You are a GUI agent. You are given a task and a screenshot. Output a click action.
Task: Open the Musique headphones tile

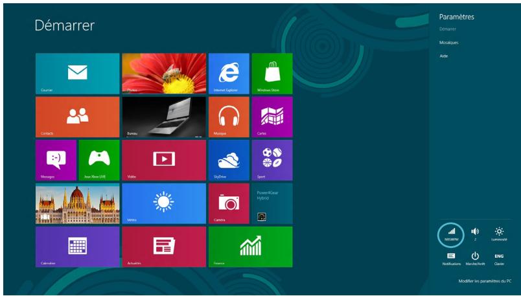[229, 117]
